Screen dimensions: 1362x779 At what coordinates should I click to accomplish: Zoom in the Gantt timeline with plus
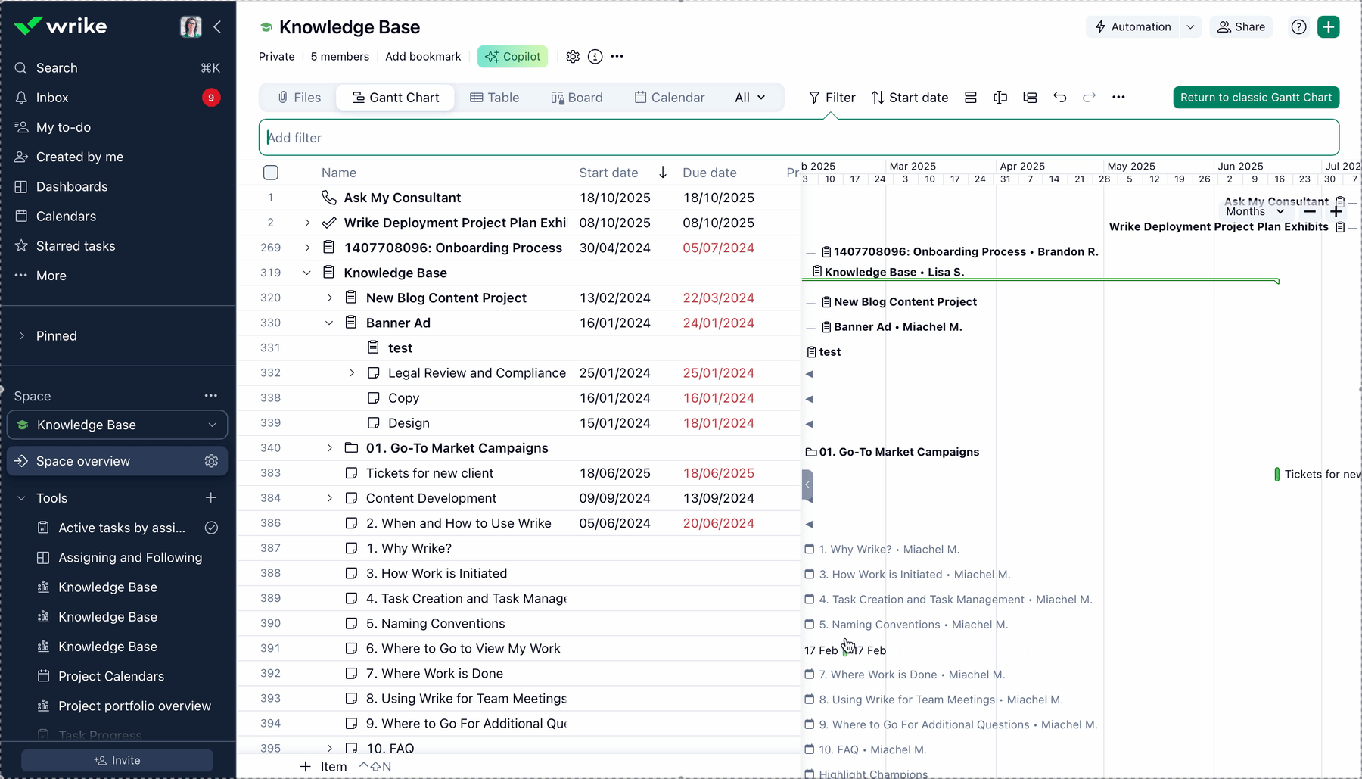click(1336, 212)
